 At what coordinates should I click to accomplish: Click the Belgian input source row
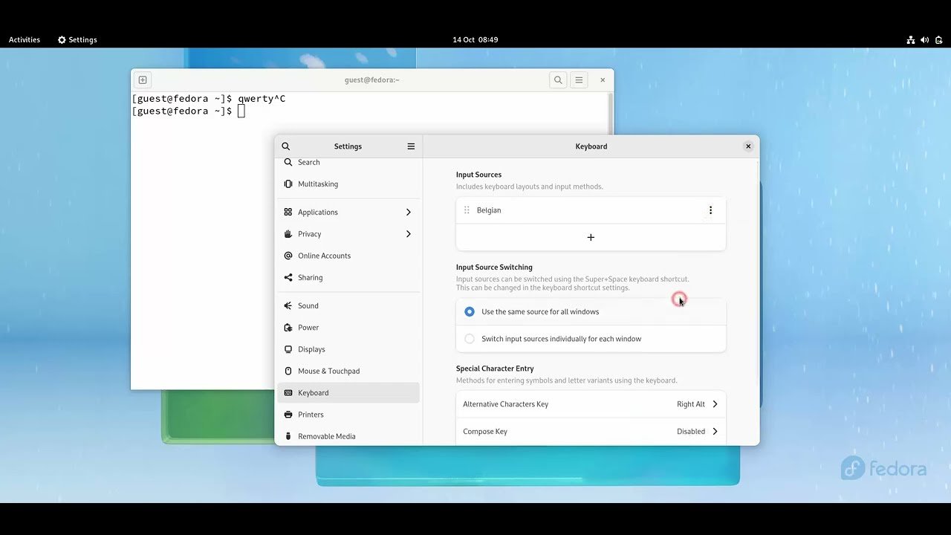591,210
